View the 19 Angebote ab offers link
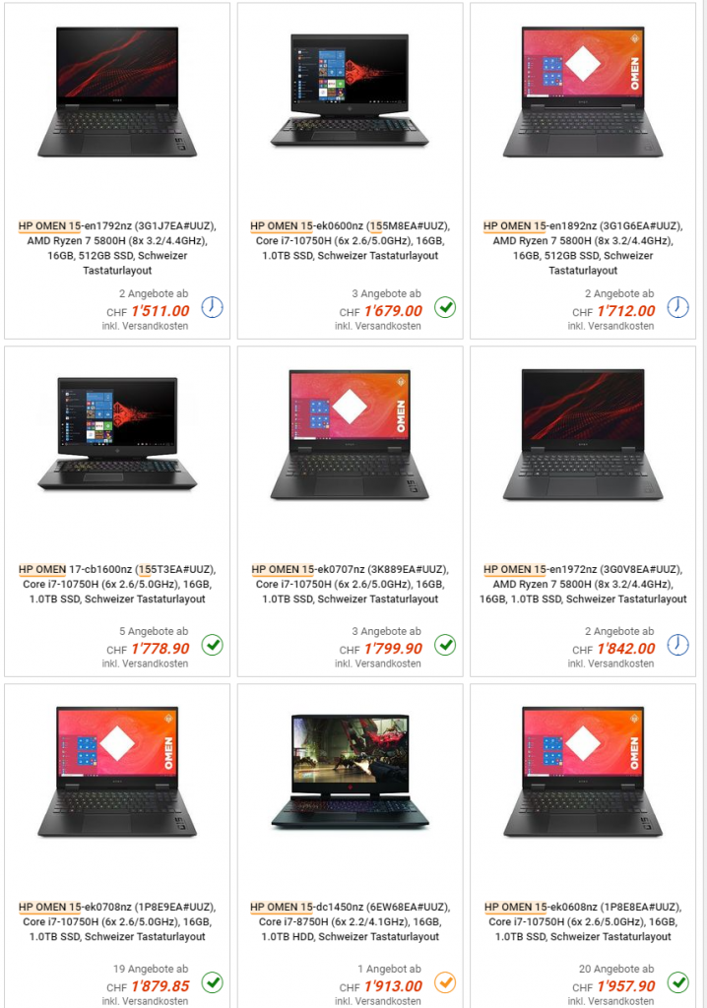Screen dimensions: 707x1008 click(x=152, y=969)
